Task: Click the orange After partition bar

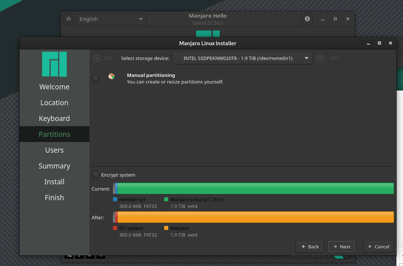Action: pos(254,217)
